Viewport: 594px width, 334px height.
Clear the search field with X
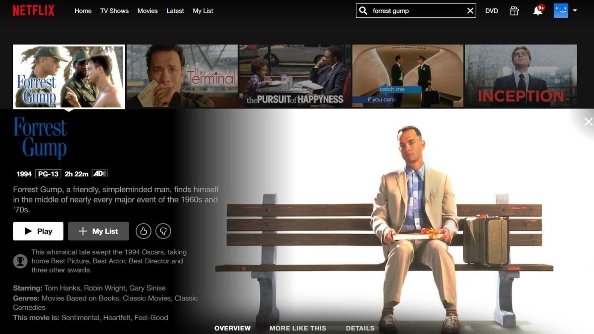pos(470,11)
